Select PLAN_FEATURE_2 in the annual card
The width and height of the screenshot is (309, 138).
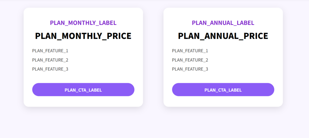(x=190, y=60)
